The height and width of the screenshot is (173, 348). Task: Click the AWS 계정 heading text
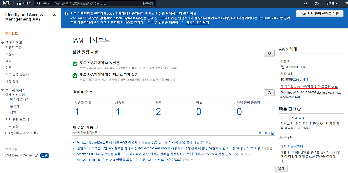pyautogui.click(x=288, y=49)
